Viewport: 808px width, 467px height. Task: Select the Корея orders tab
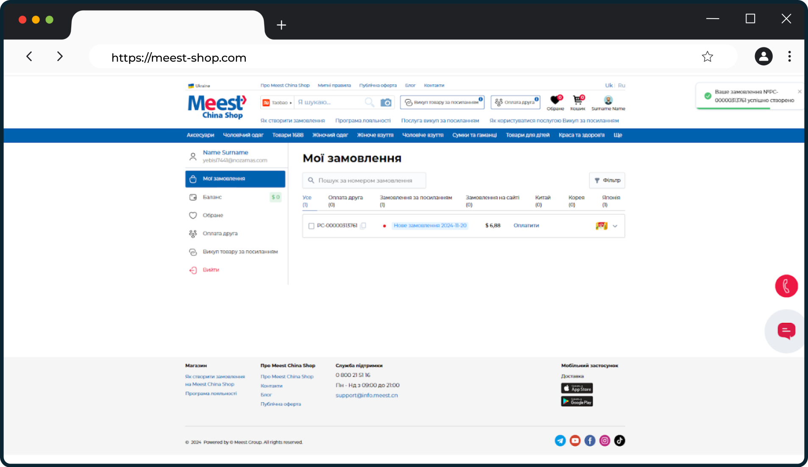(x=577, y=201)
